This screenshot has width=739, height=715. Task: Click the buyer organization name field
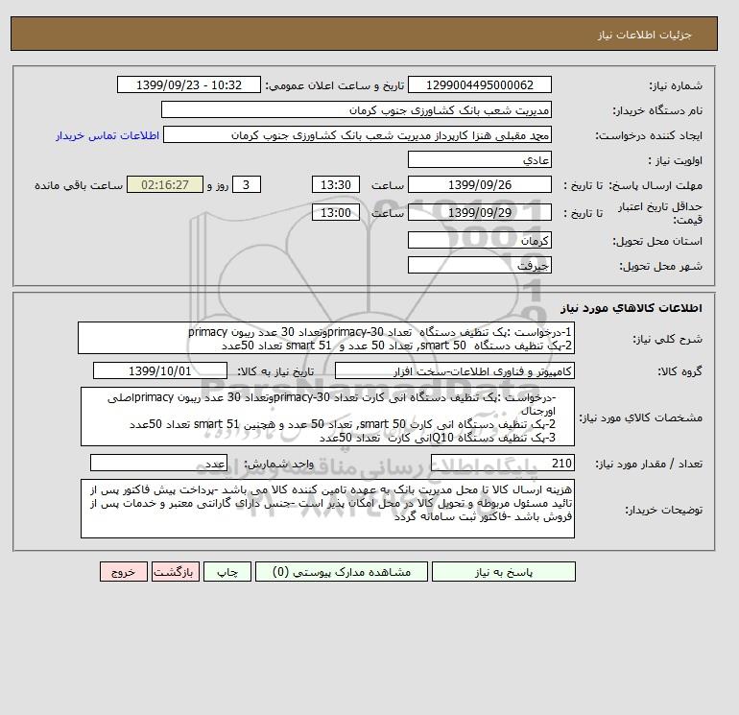[356, 109]
